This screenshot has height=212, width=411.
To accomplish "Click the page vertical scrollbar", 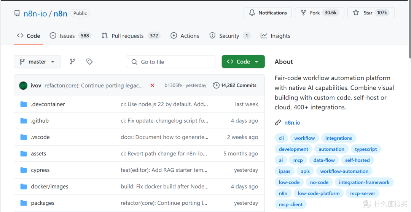I will 409,29.
